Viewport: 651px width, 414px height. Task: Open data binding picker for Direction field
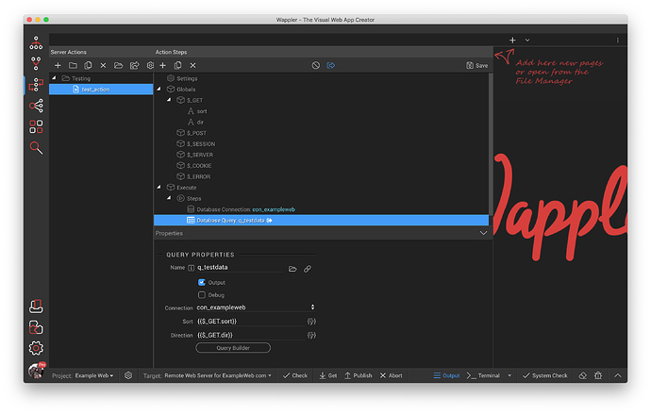[x=311, y=335]
